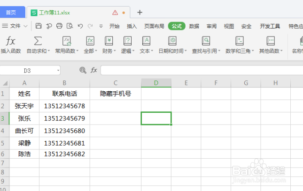Expand the quick access toolbar customize arrow
The image size is (303, 191).
coord(101,26)
